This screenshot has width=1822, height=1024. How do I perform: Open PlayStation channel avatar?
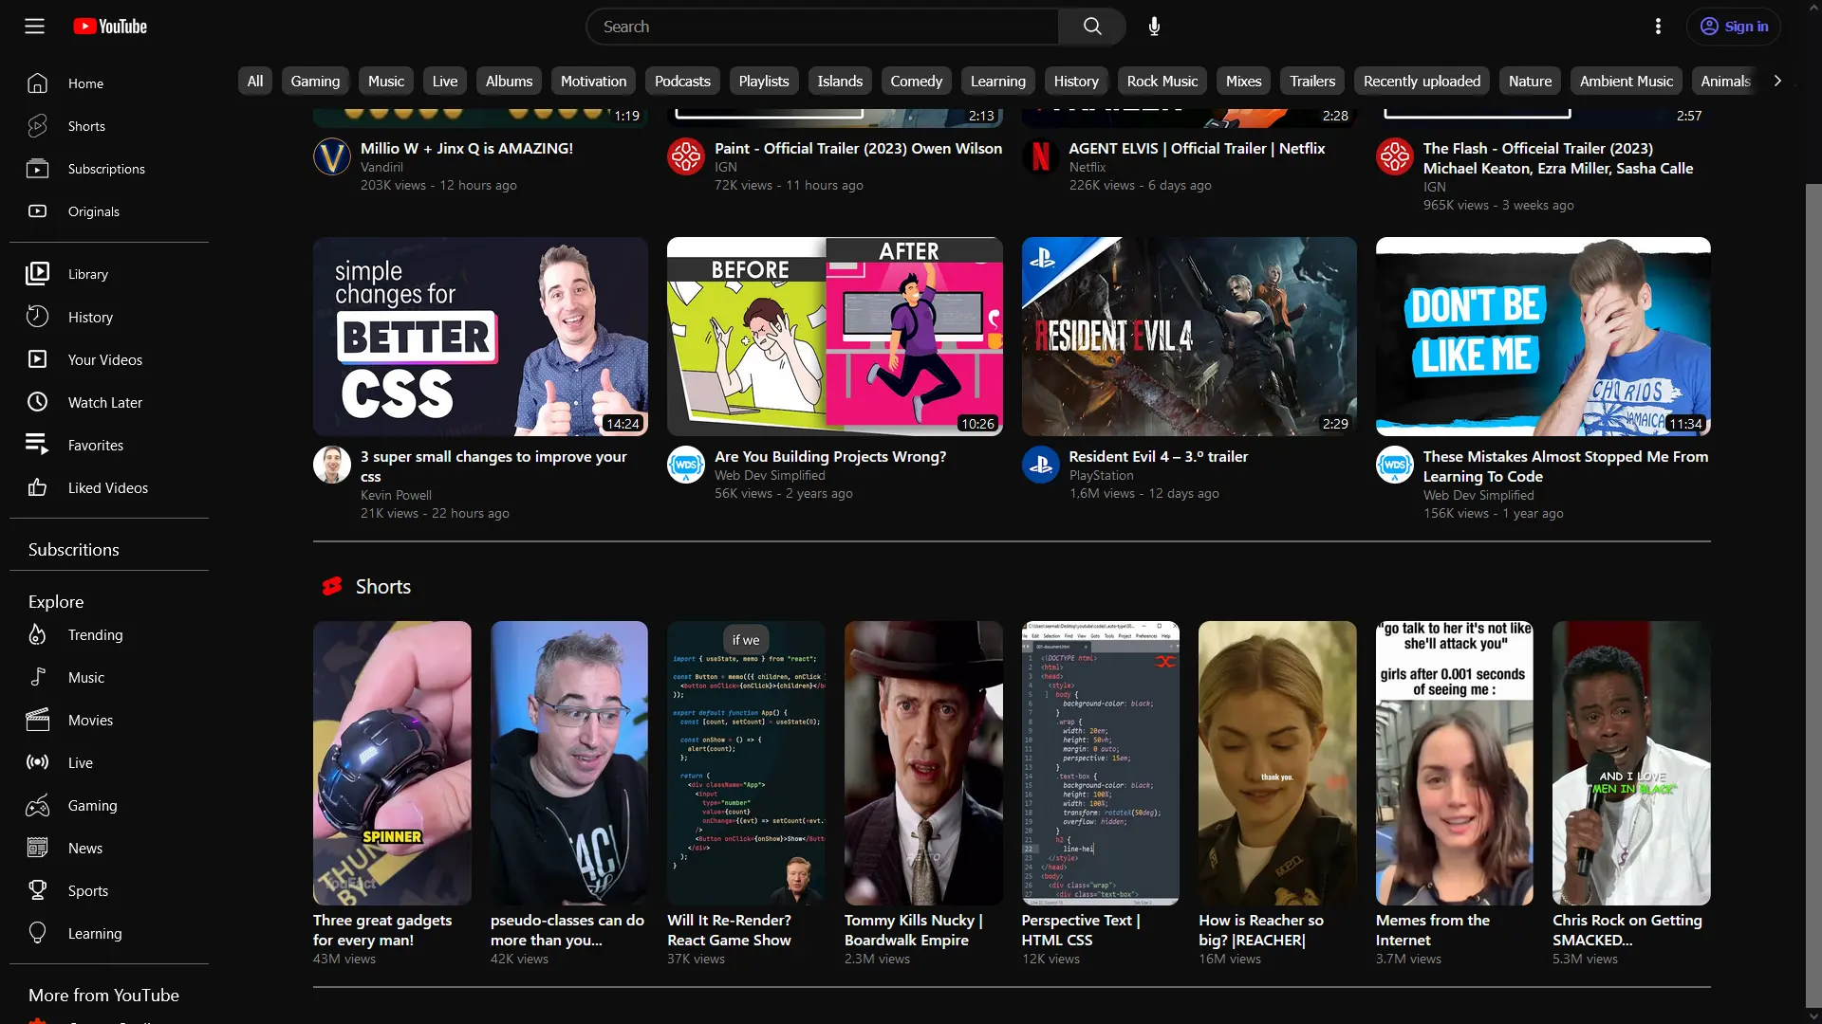[x=1041, y=465]
